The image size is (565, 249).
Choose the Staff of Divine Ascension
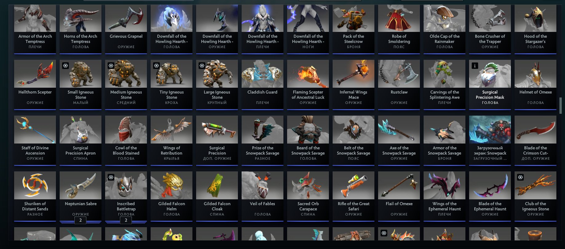coord(35,140)
